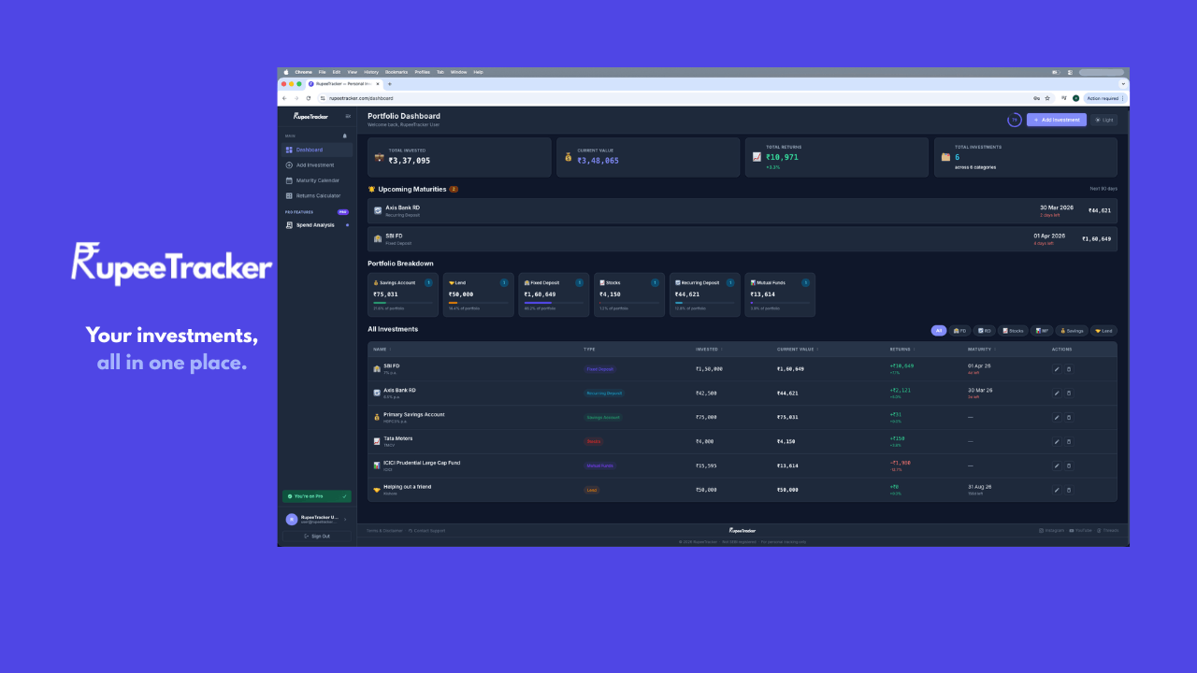Sort table by Maturity column
The image size is (1197, 673).
click(x=981, y=350)
